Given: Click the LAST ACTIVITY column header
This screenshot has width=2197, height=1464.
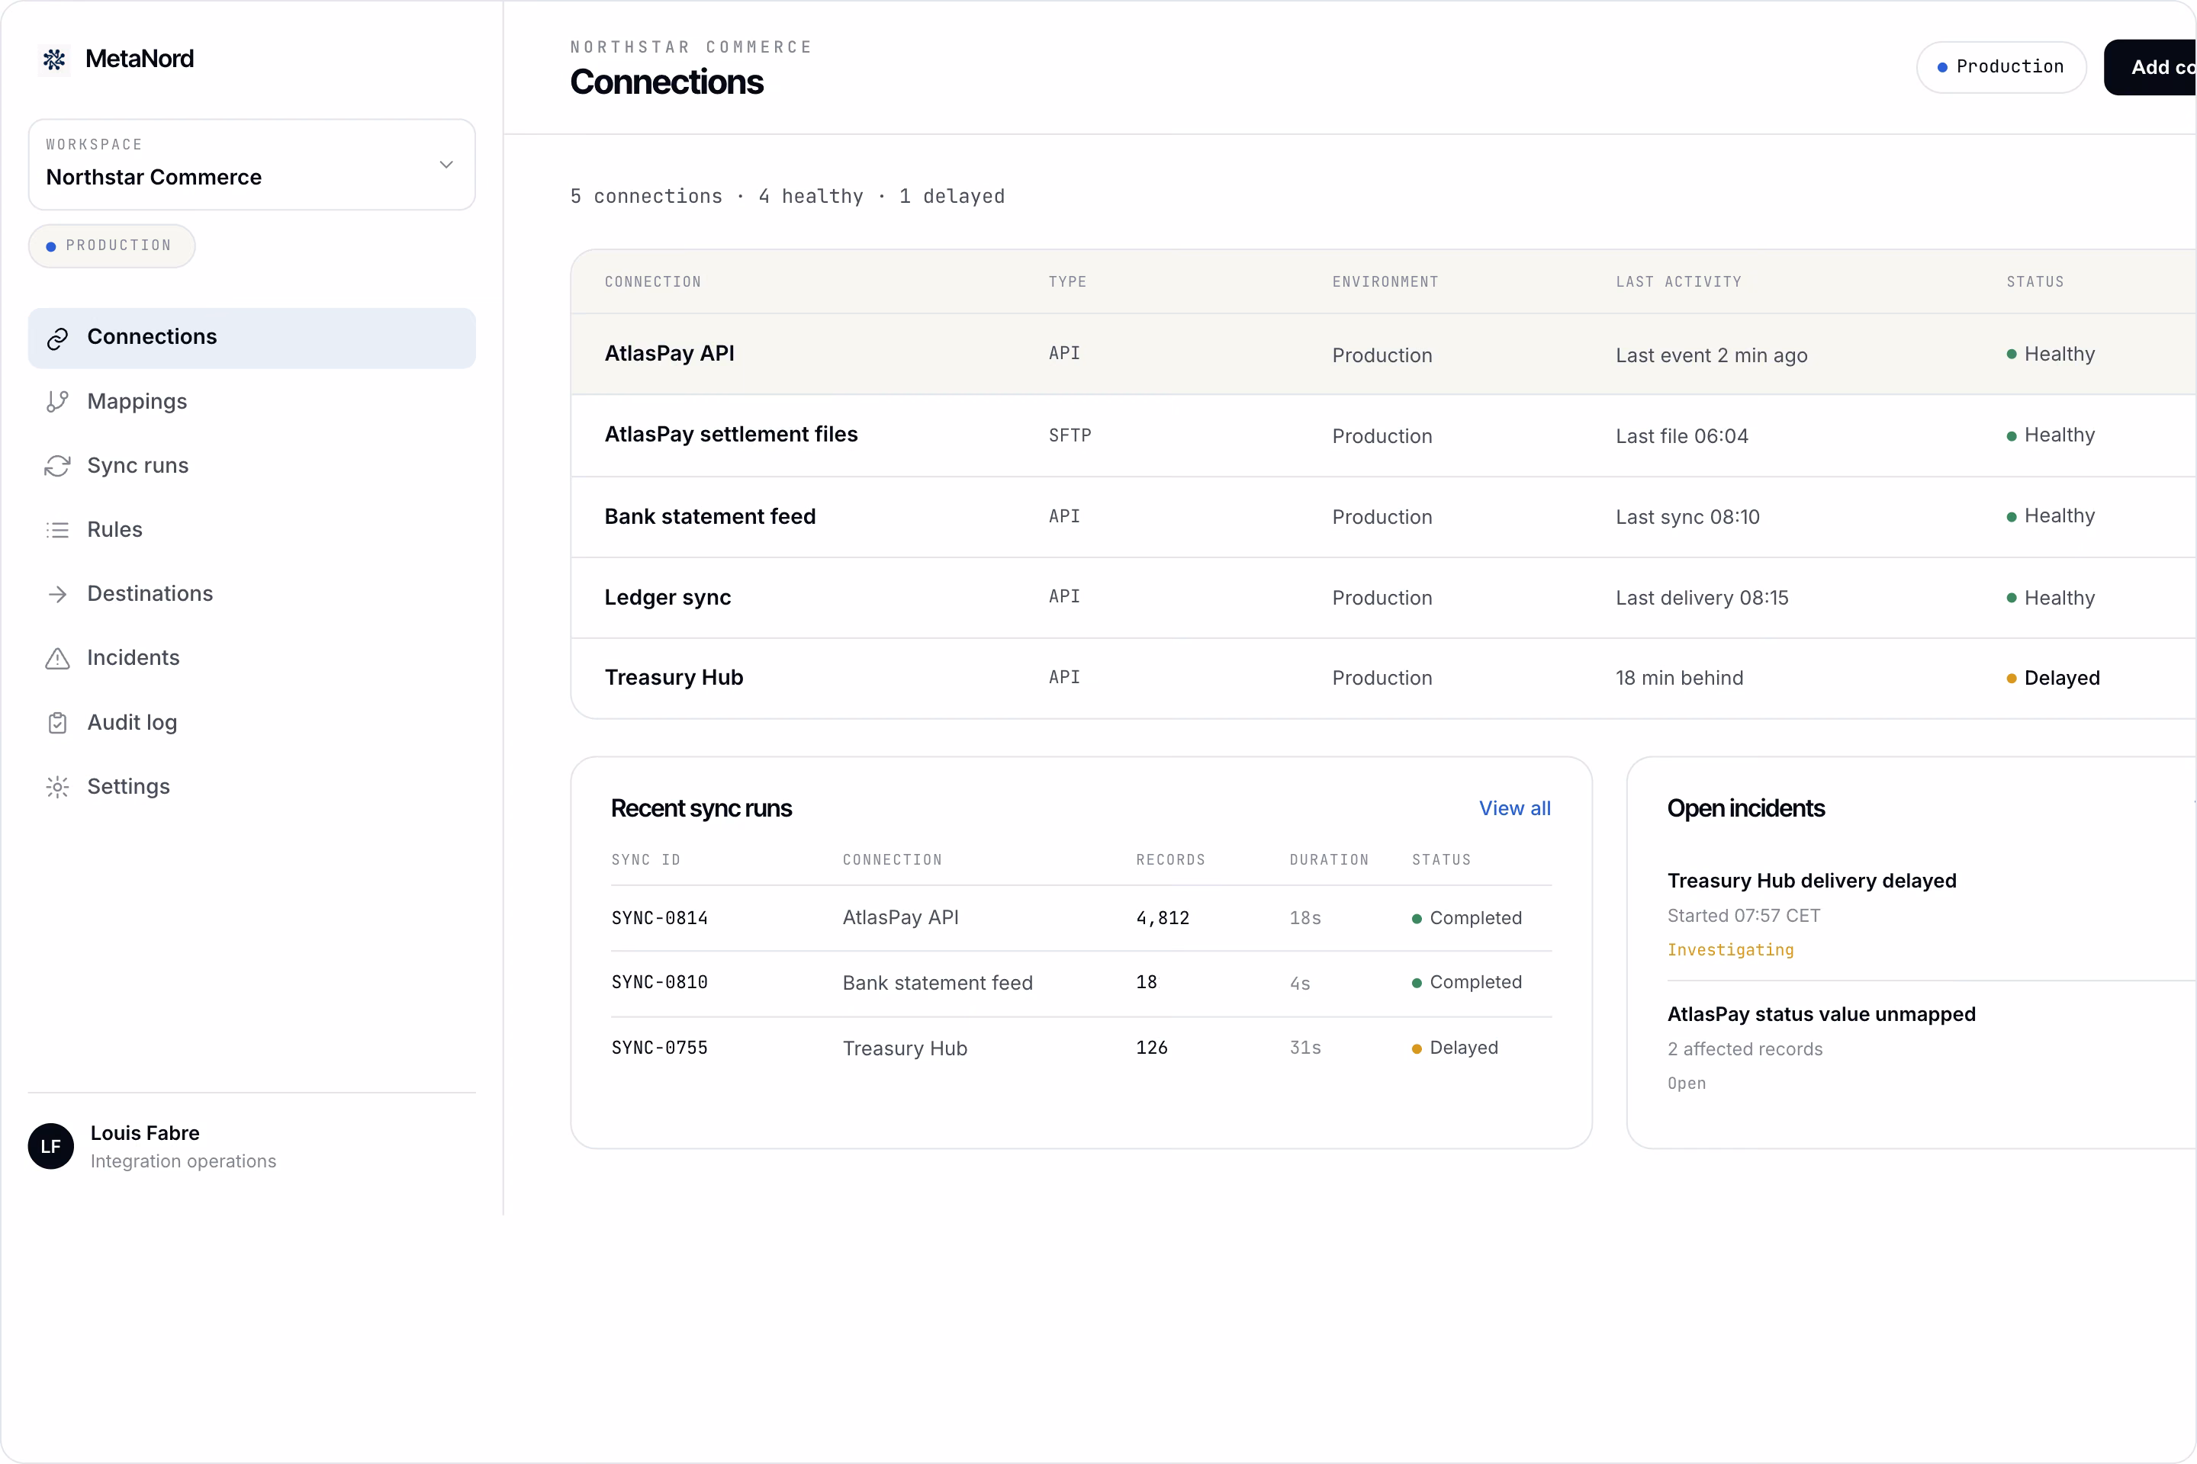Looking at the screenshot, I should [x=1678, y=282].
